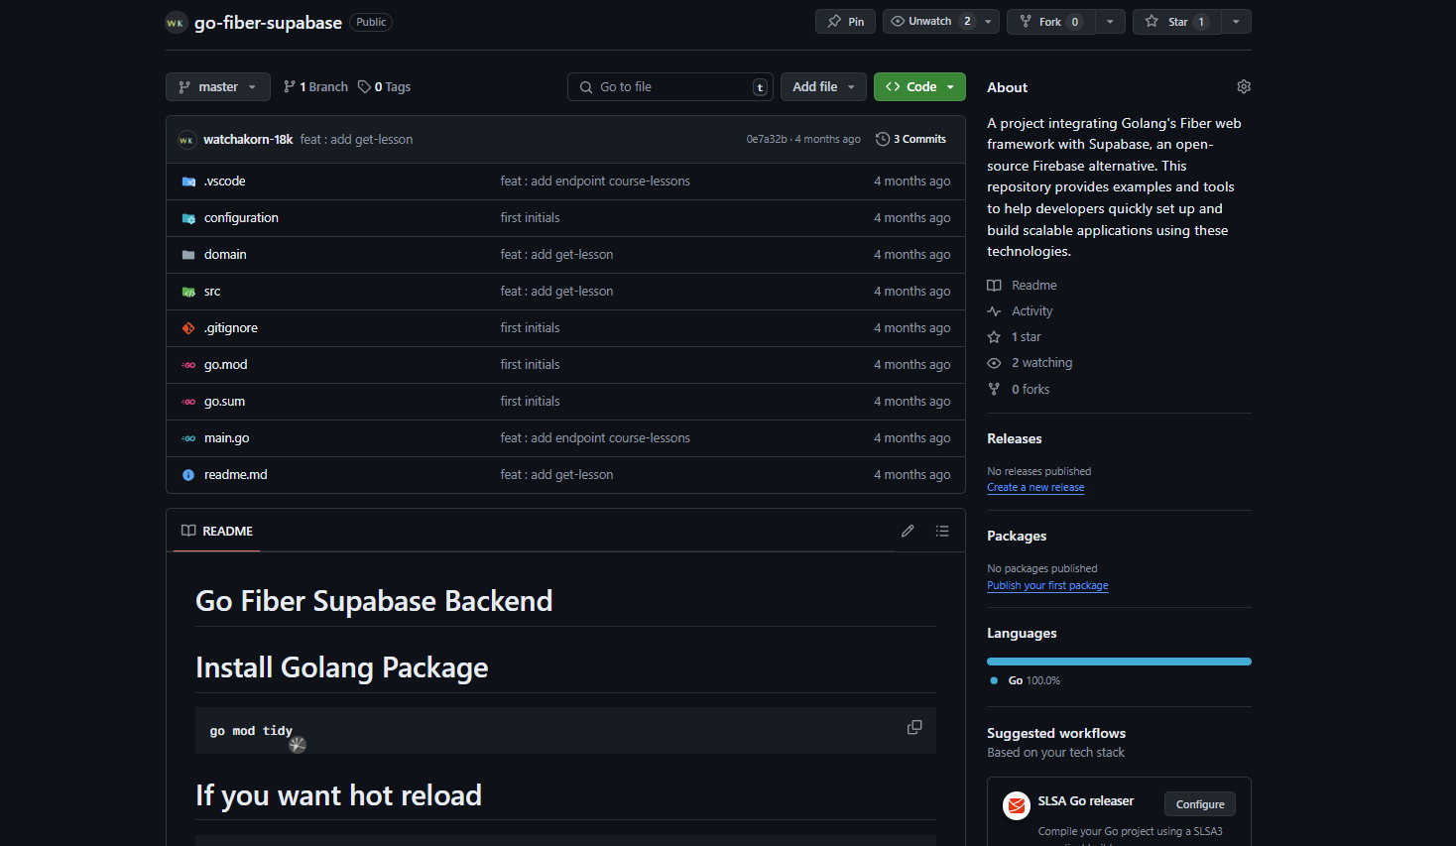Screen dimensions: 1456x846
Task: Open latest commit 'feat : add get-lesson' header
Action: tap(356, 140)
